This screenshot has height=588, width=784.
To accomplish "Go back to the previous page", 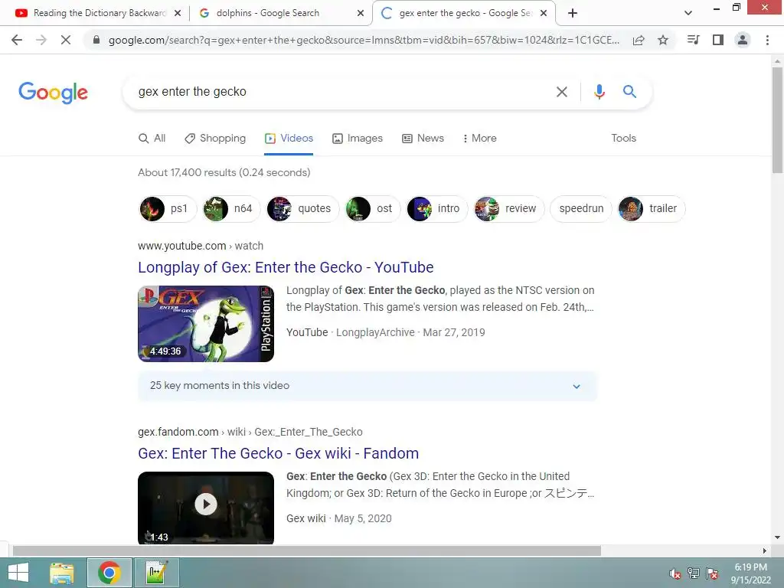I will 17,40.
